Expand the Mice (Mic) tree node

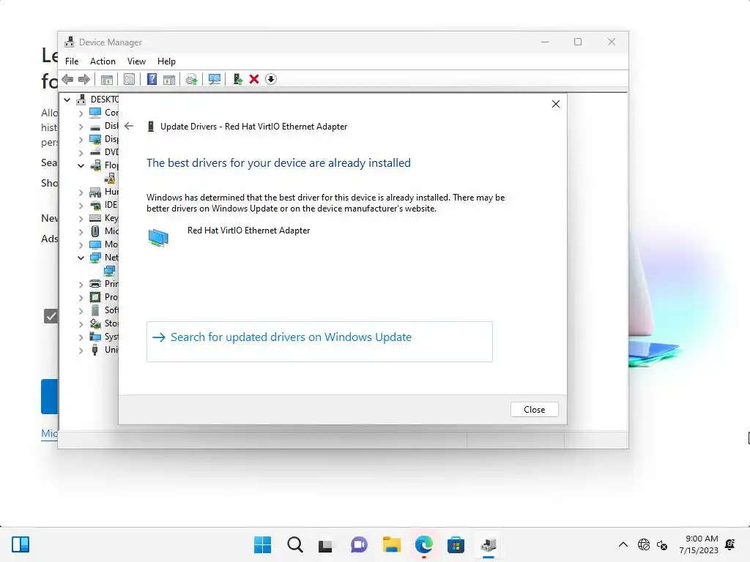click(x=81, y=232)
